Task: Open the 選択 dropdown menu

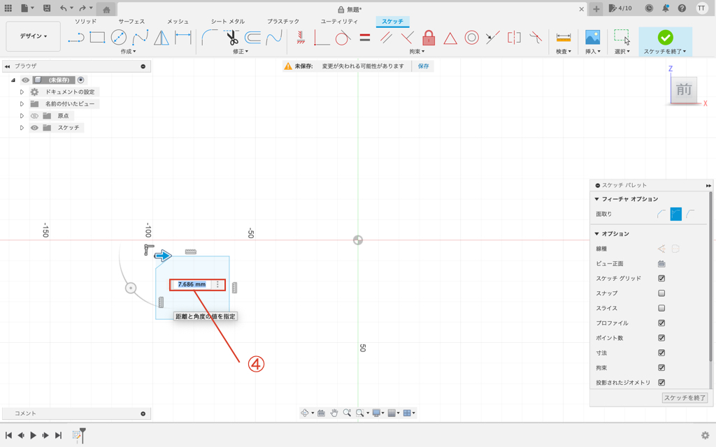Action: [622, 52]
